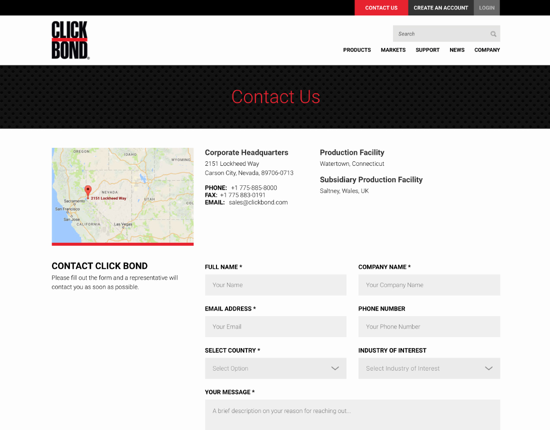Click the fax number +1 775 883-0191
The height and width of the screenshot is (430, 550).
tap(242, 195)
